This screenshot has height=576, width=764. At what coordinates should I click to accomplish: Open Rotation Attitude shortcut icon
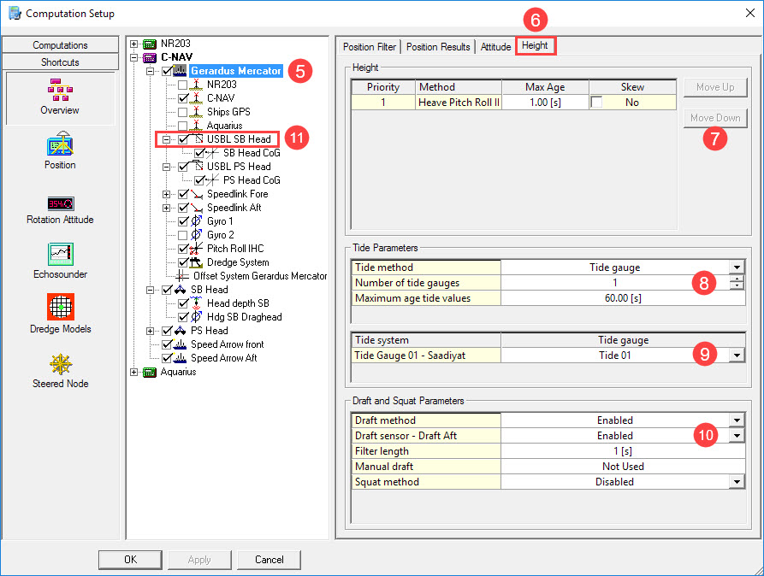coord(60,204)
